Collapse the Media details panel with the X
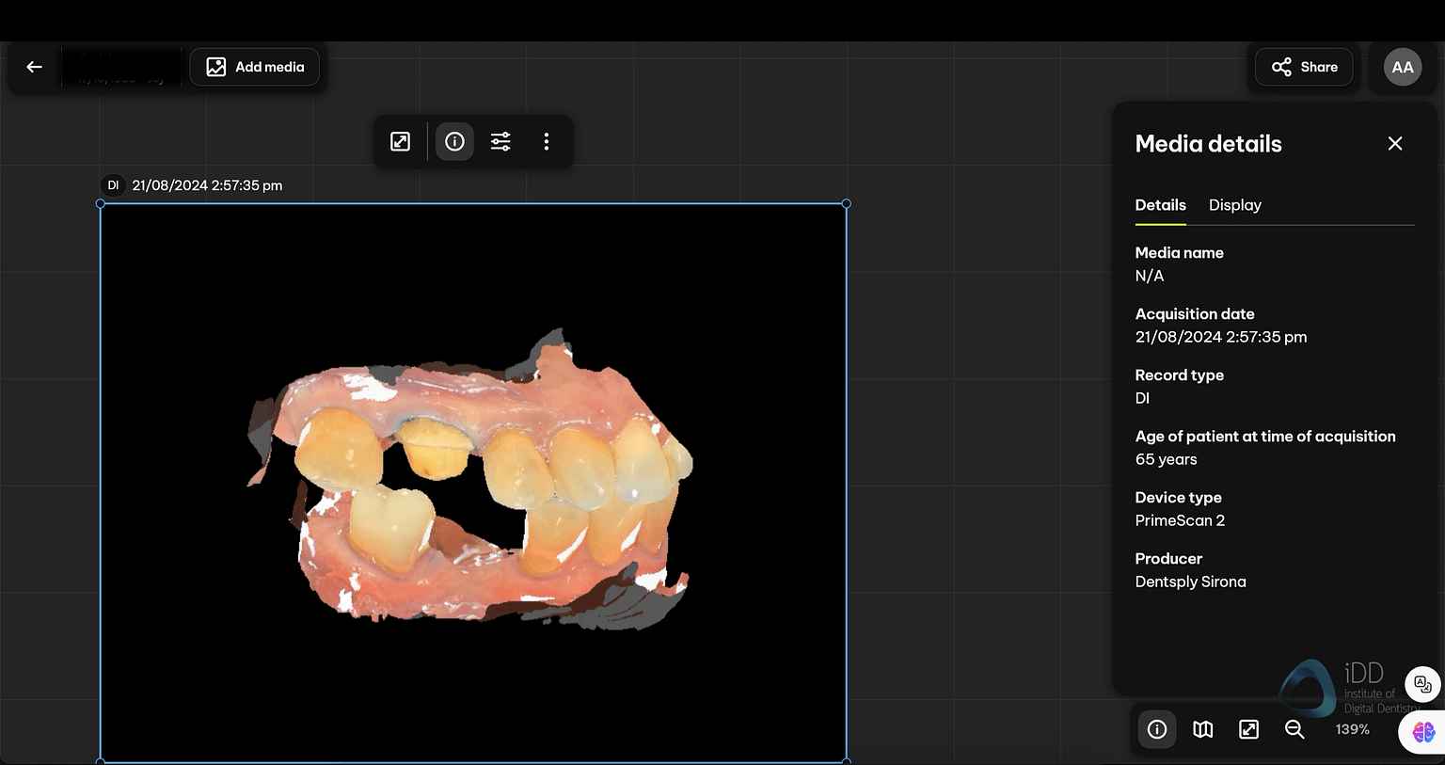1445x765 pixels. (x=1394, y=143)
